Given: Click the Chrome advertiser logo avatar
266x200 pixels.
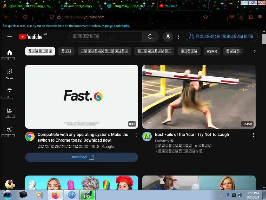Looking at the screenshot, I should 30,136.
